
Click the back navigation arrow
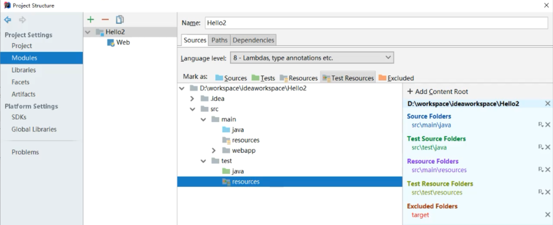point(8,20)
